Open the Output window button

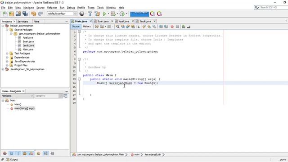12,160
